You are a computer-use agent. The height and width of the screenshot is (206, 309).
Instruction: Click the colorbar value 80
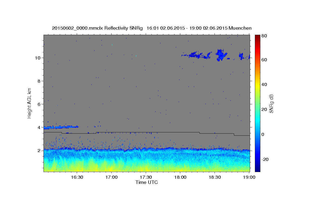264,36
